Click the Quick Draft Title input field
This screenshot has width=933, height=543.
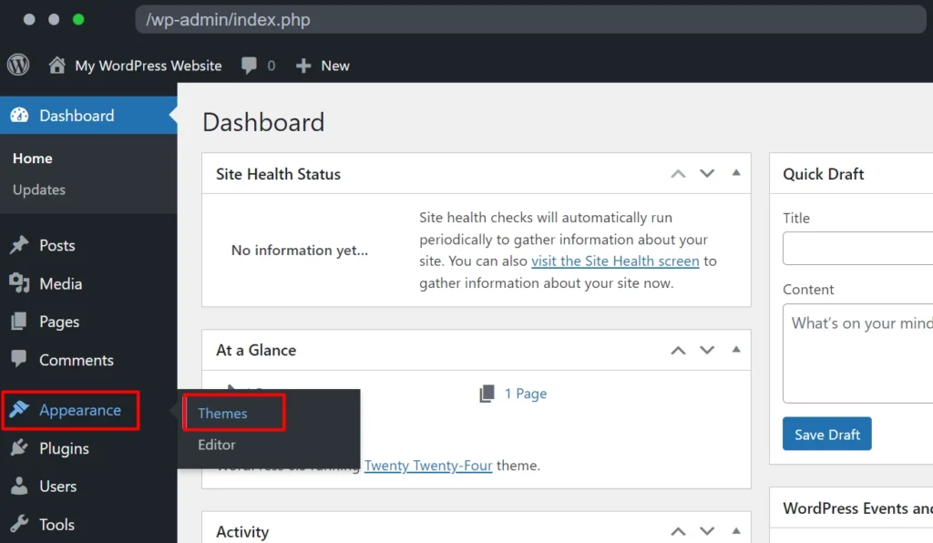click(x=858, y=248)
